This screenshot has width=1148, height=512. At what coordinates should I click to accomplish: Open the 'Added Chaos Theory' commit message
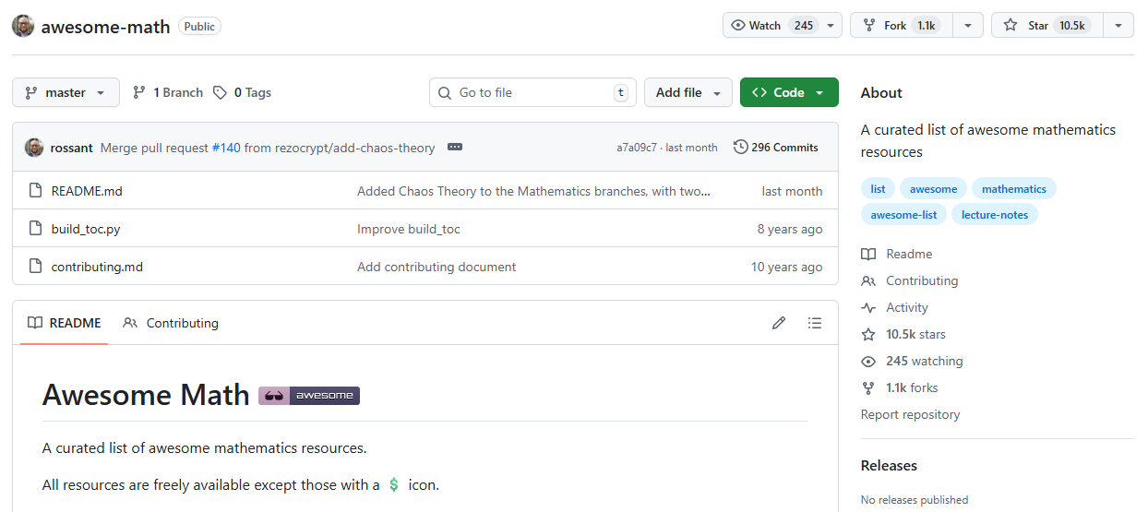point(533,191)
